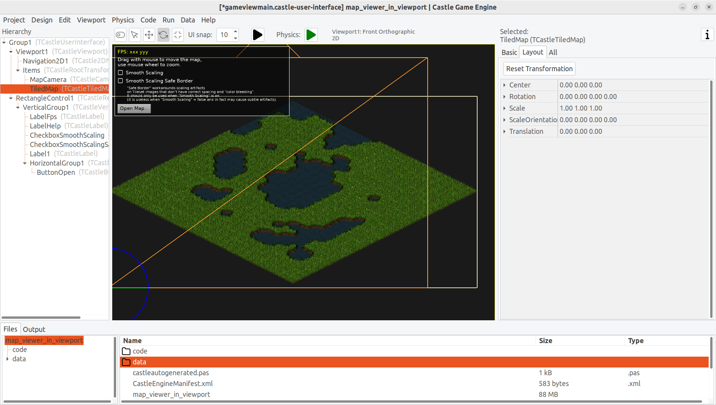Expand the Translation property
This screenshot has width=716, height=405.
point(504,132)
